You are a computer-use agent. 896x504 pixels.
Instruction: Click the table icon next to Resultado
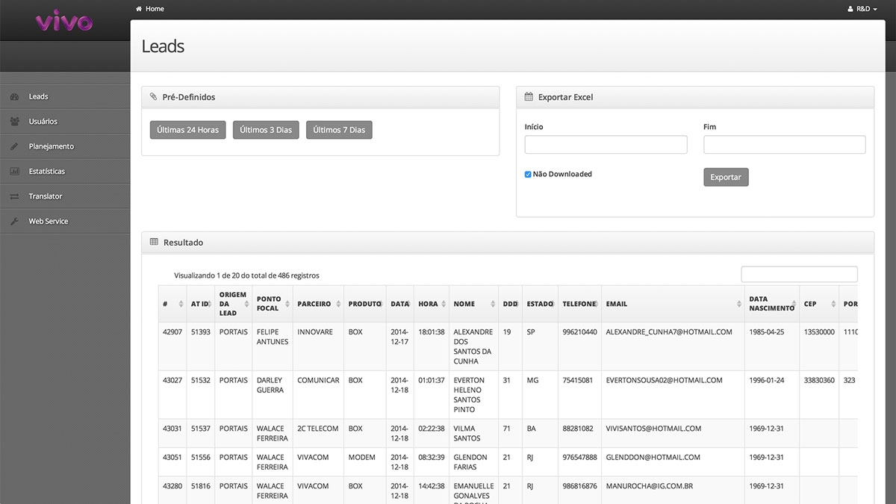click(x=154, y=242)
